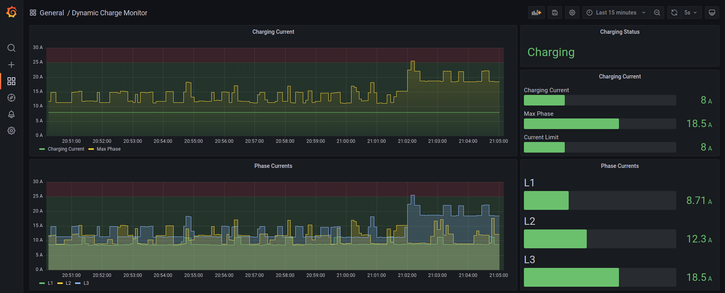Screen dimensions: 725x293
Task: Toggle L2 series in legend
Action: pos(68,283)
